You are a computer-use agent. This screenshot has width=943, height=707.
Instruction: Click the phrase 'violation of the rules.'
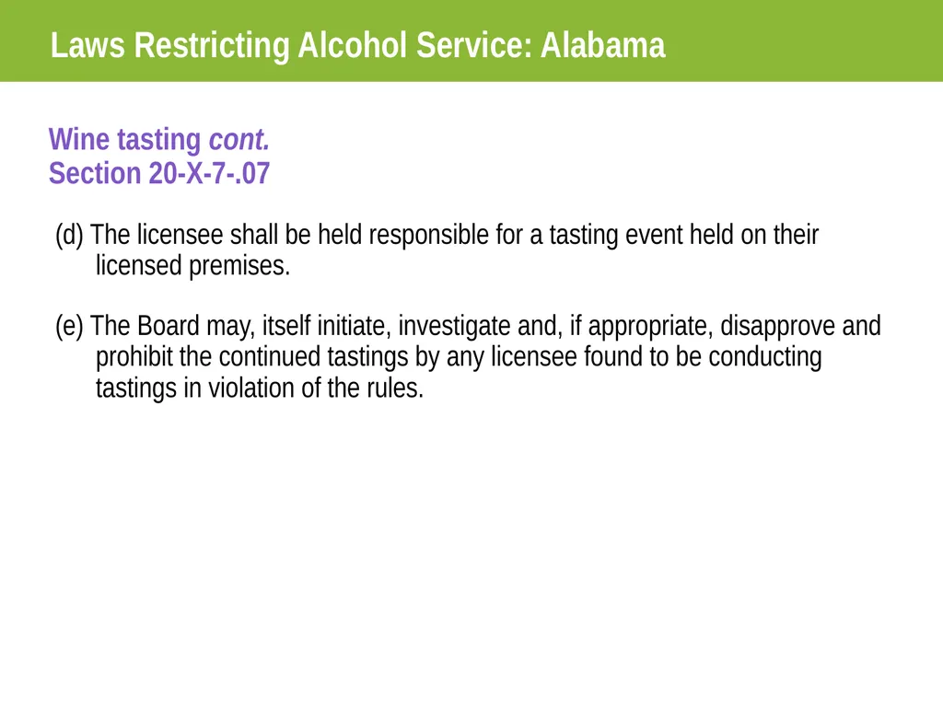[x=316, y=388]
